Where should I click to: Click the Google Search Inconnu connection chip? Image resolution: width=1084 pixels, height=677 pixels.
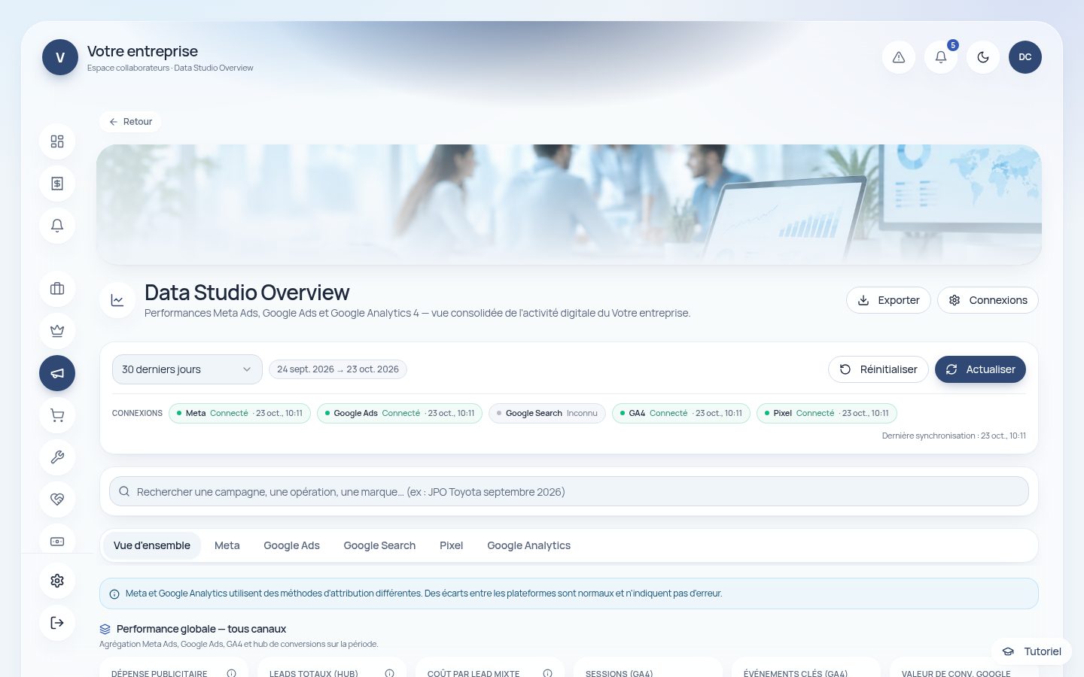coord(547,413)
